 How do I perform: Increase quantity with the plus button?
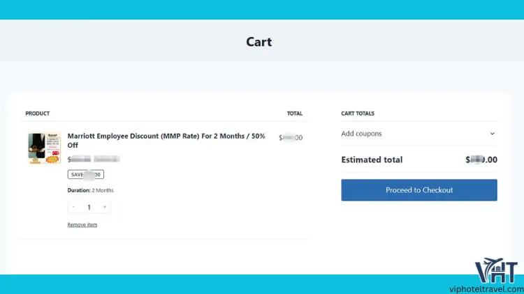(x=105, y=207)
